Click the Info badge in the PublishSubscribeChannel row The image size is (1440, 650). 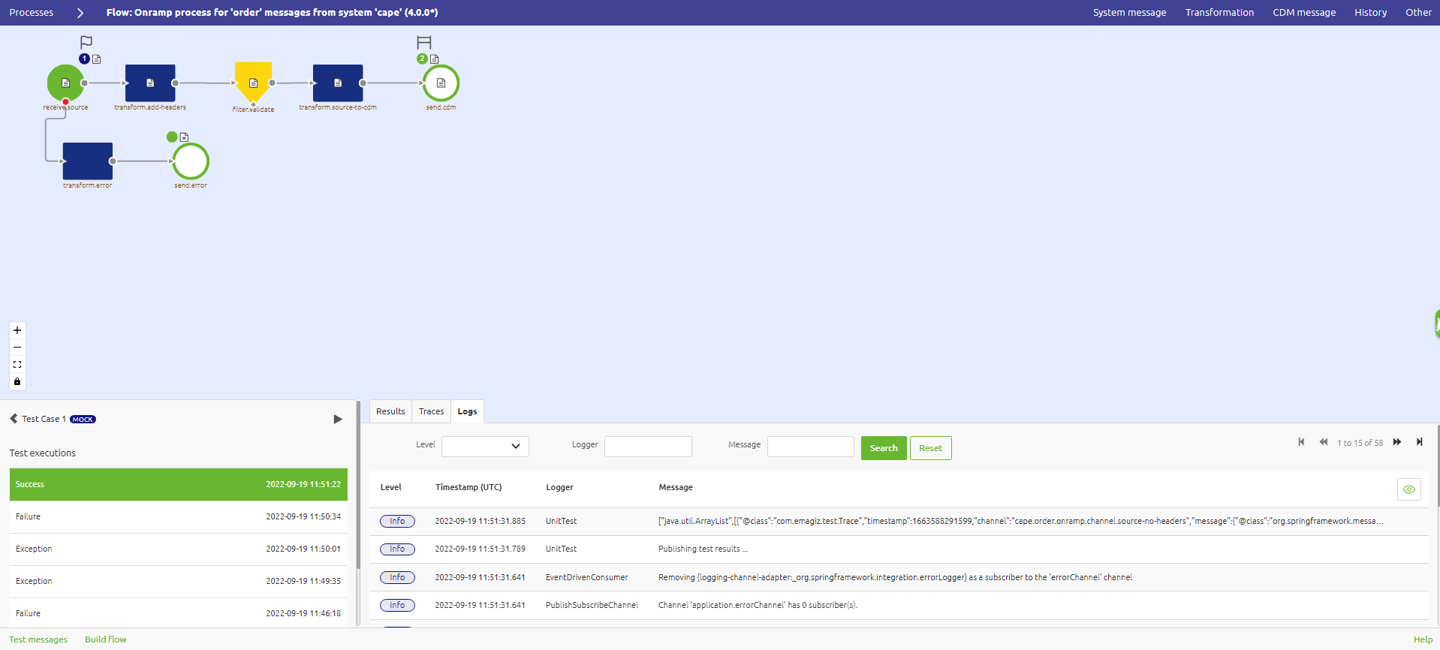397,605
